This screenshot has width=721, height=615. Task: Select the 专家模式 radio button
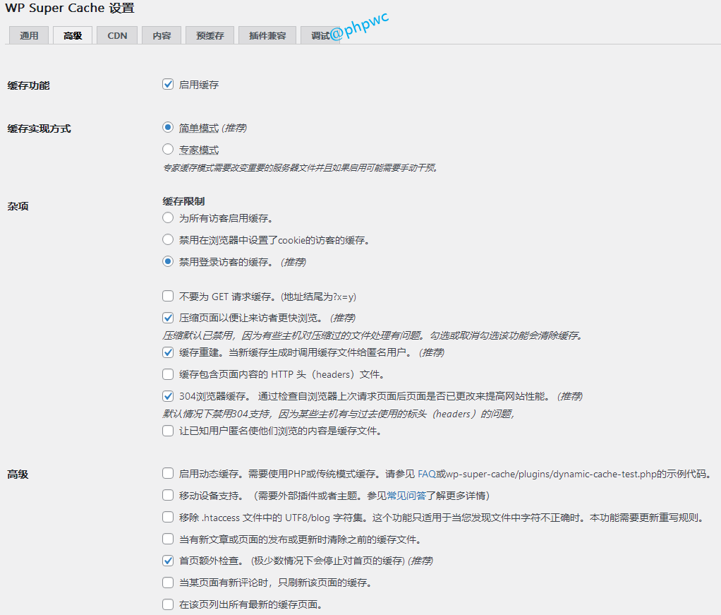pos(168,149)
